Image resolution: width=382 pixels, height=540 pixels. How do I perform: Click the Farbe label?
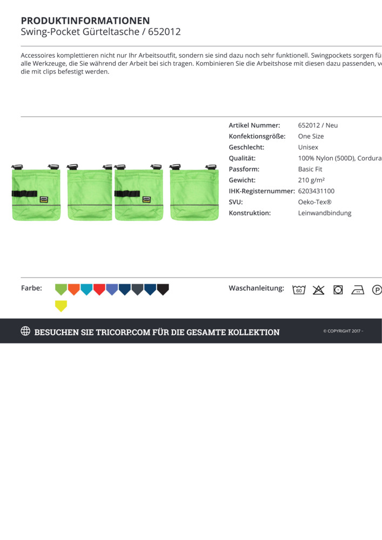(x=31, y=288)
